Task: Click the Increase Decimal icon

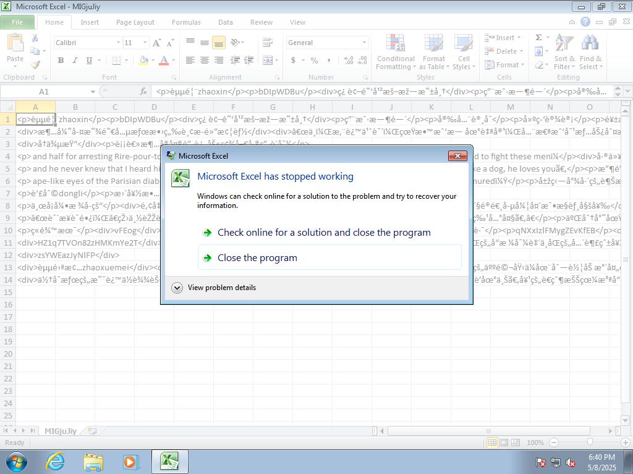Action: 349,60
